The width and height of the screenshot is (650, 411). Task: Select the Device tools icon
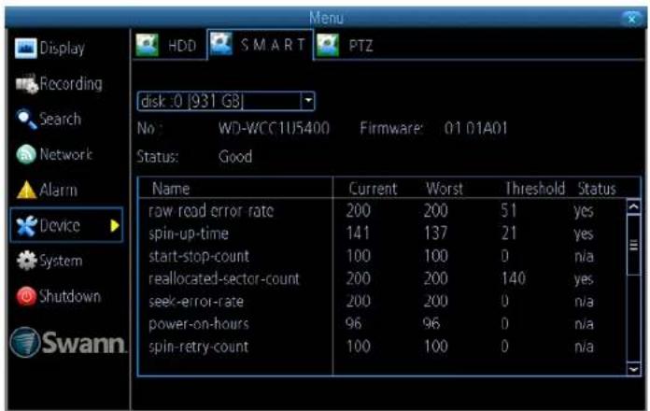(26, 226)
